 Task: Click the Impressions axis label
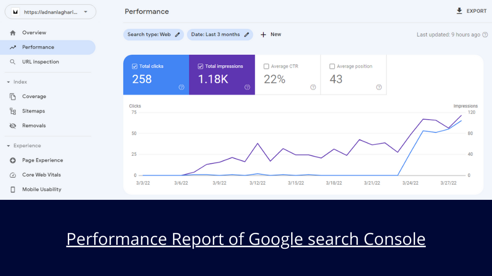tap(466, 106)
